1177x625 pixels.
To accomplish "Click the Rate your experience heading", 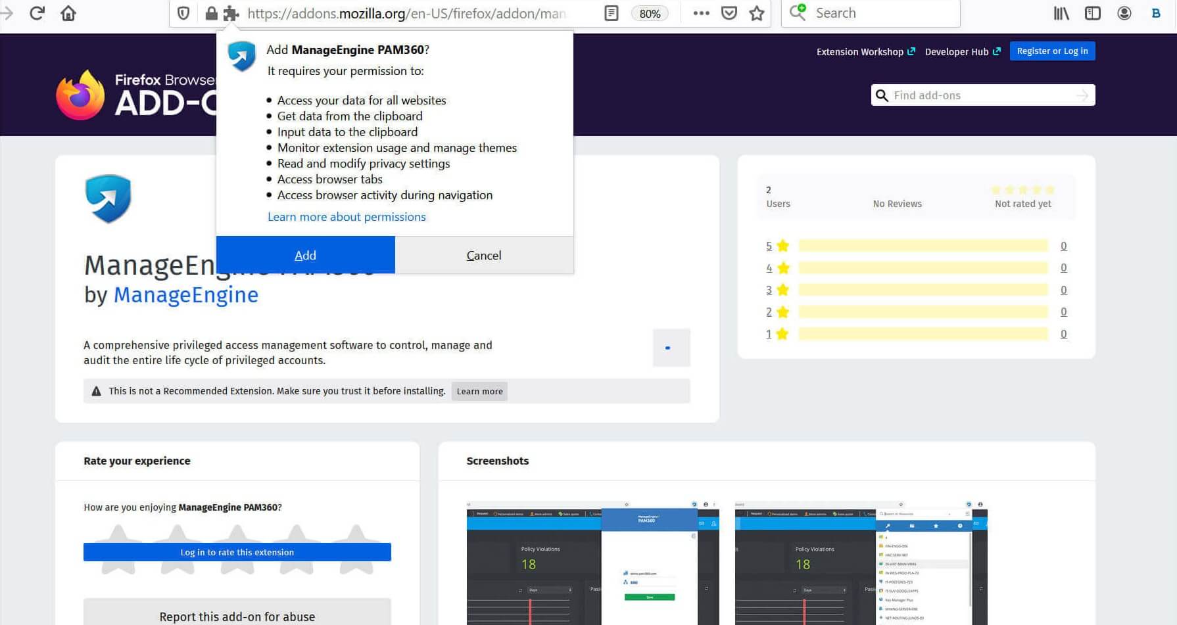I will [137, 461].
